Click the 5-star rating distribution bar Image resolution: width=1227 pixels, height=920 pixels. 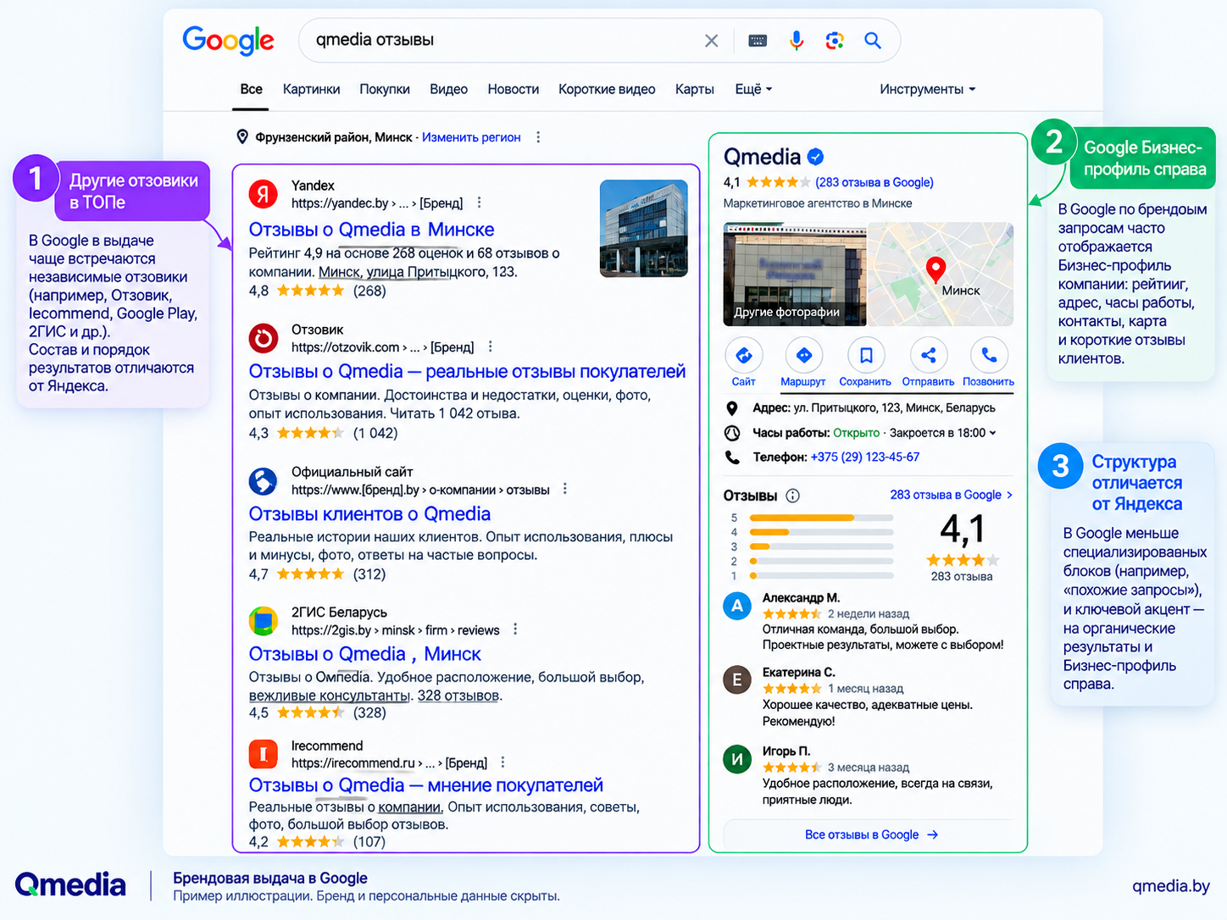click(822, 518)
